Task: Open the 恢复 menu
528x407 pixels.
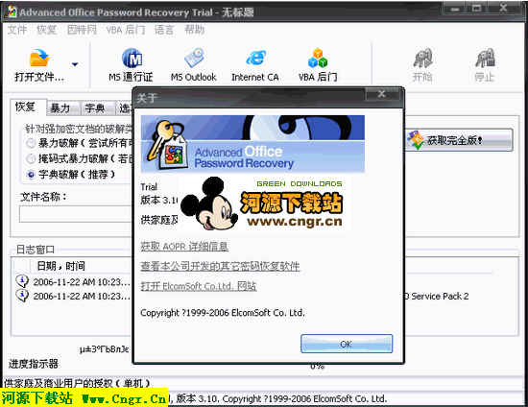Action: coord(46,30)
